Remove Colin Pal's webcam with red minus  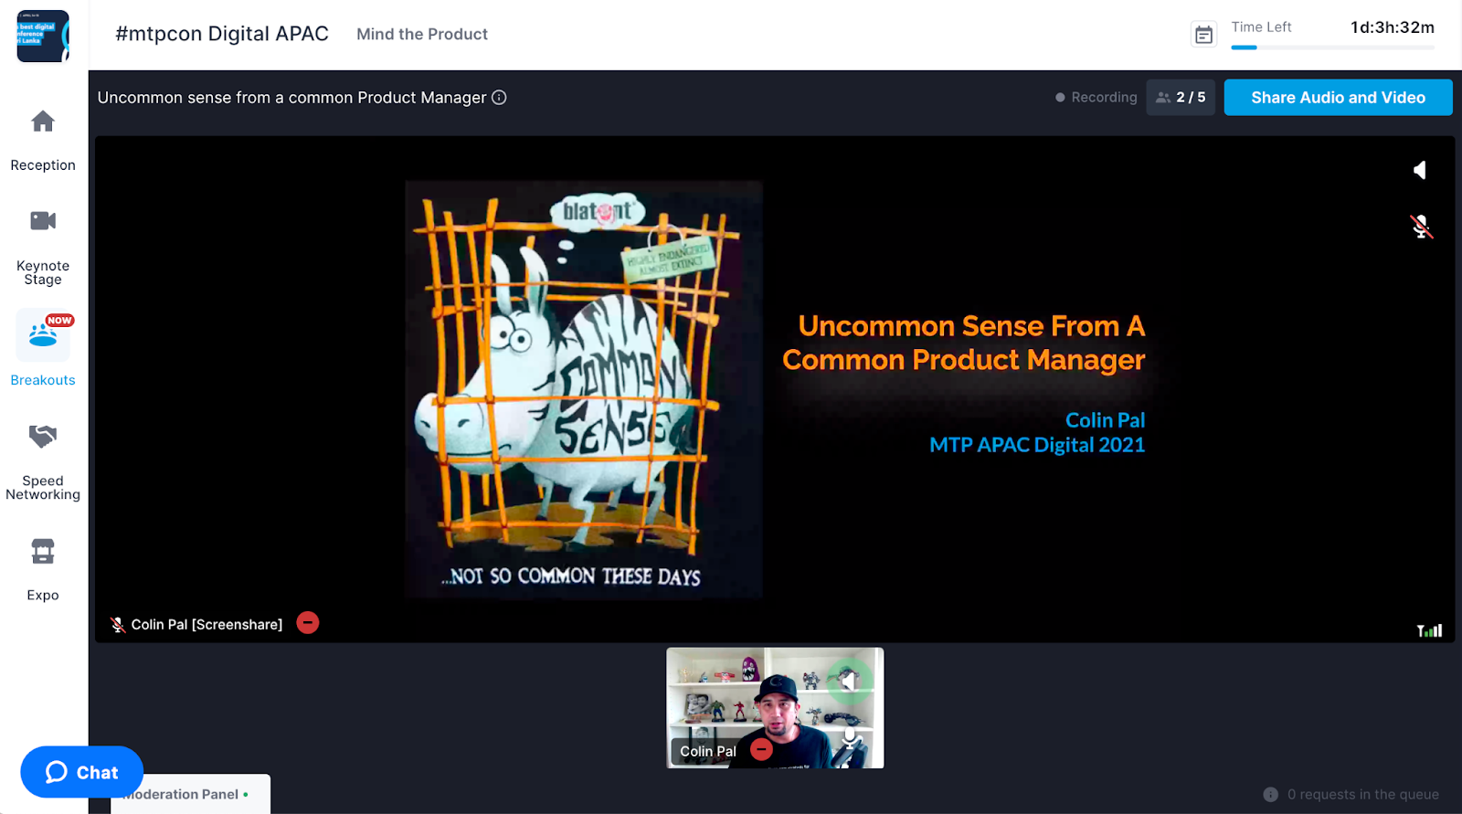click(x=761, y=750)
